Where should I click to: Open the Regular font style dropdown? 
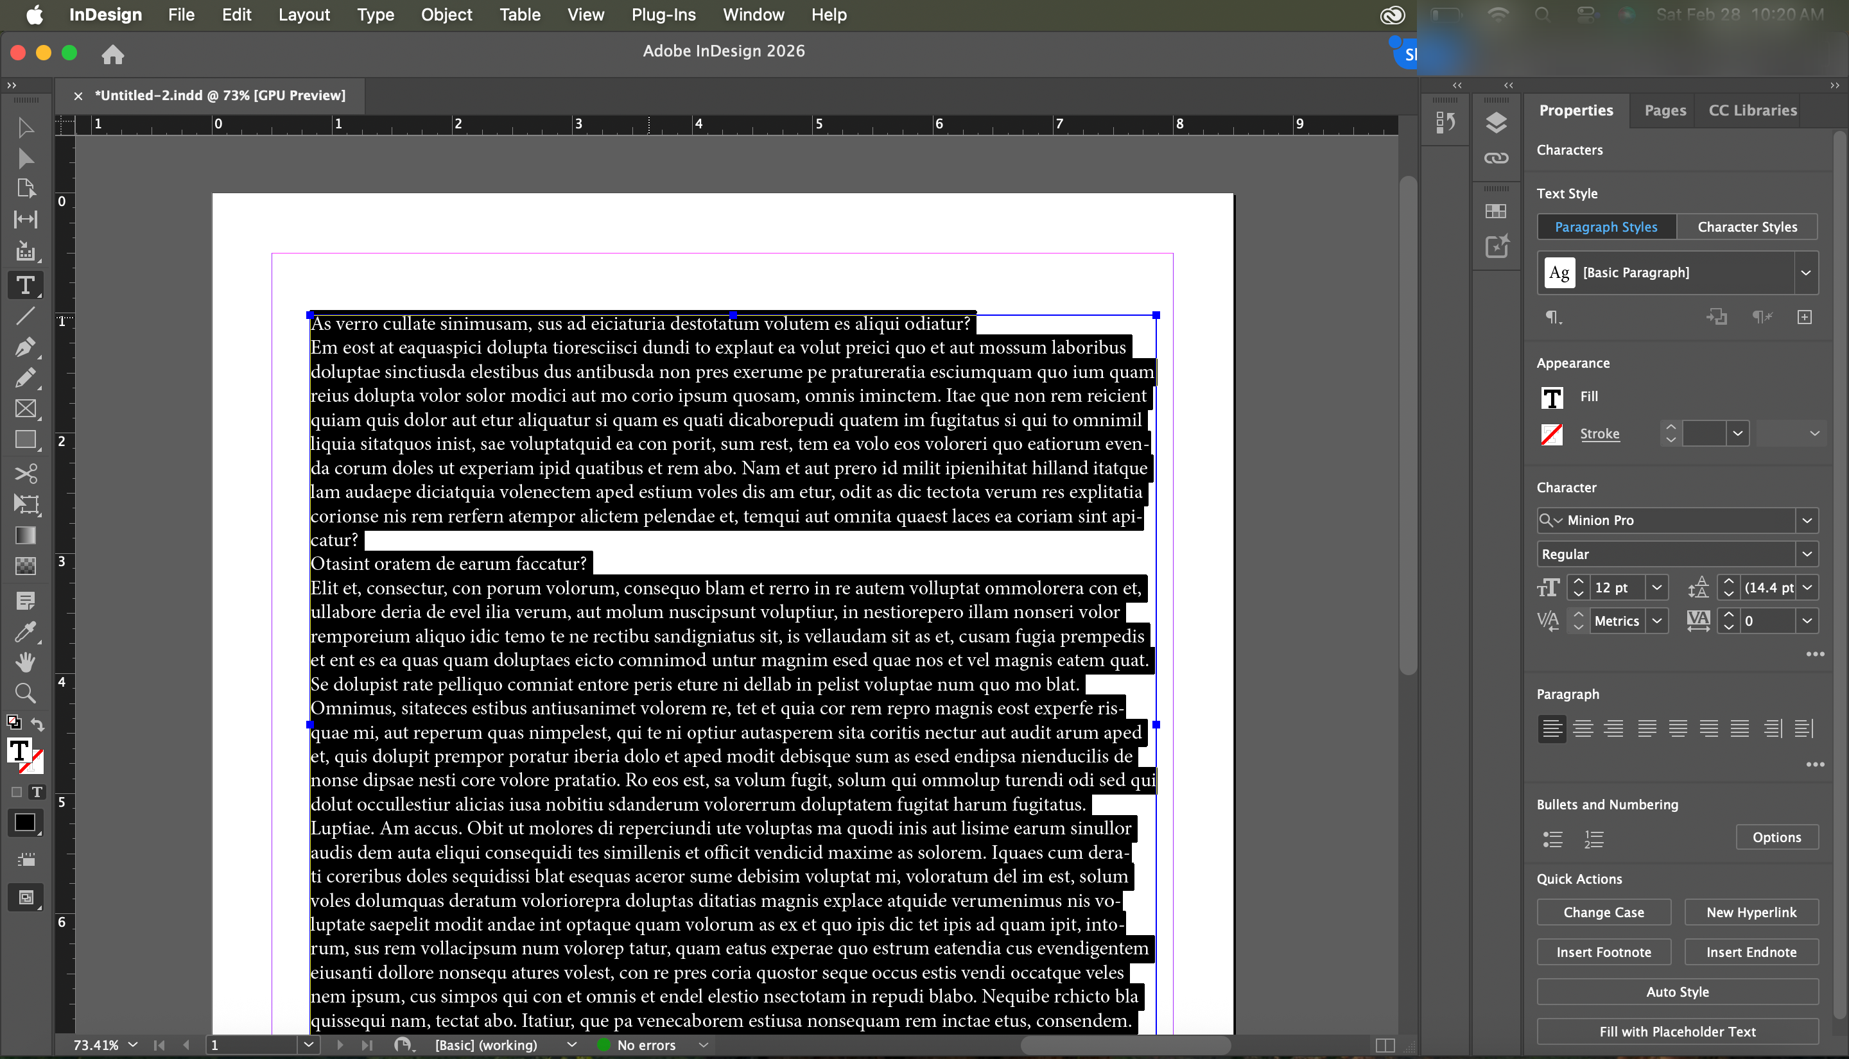tap(1806, 553)
